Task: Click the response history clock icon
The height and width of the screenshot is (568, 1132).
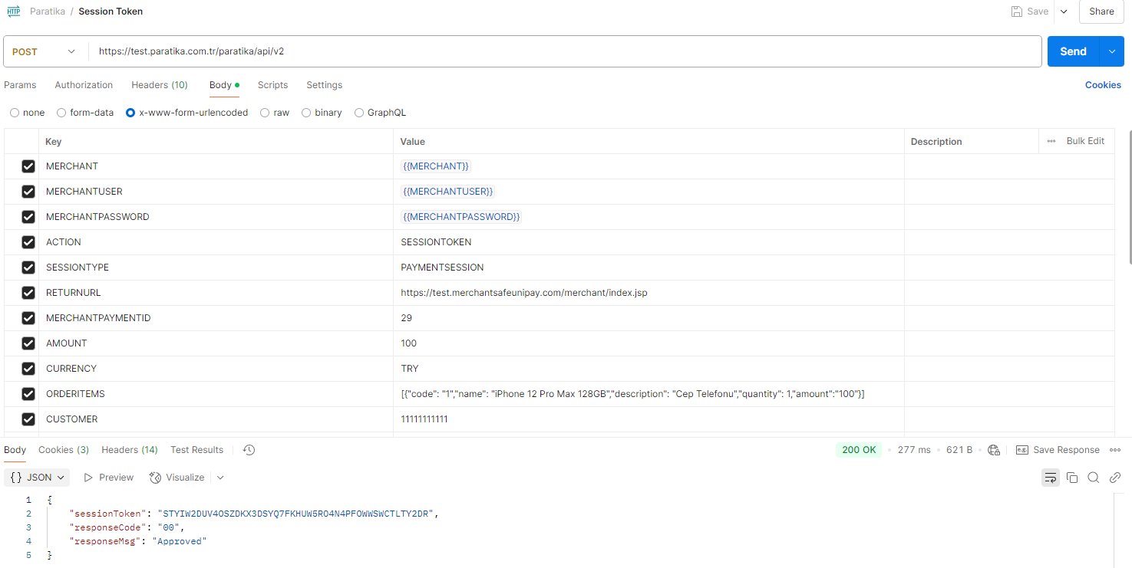Action: pos(249,450)
